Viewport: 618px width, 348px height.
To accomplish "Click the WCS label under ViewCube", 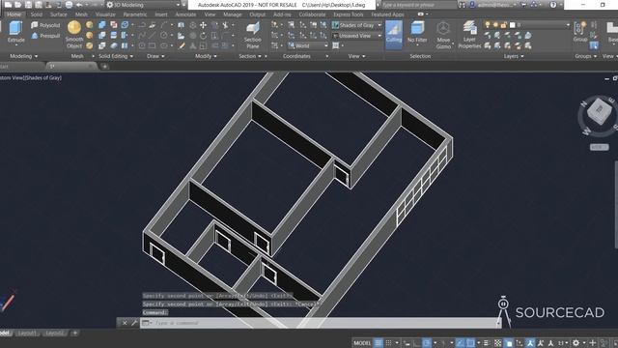I will click(599, 147).
